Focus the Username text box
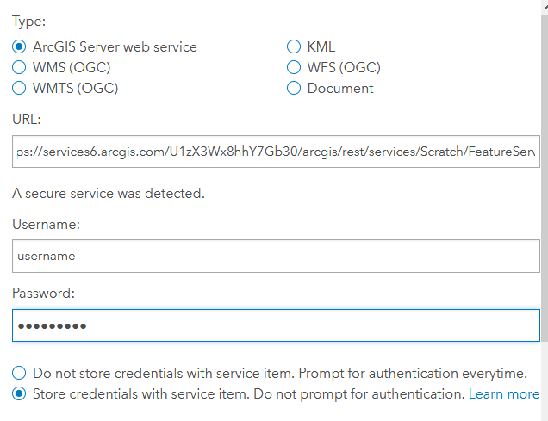548x421 pixels. 276,256
